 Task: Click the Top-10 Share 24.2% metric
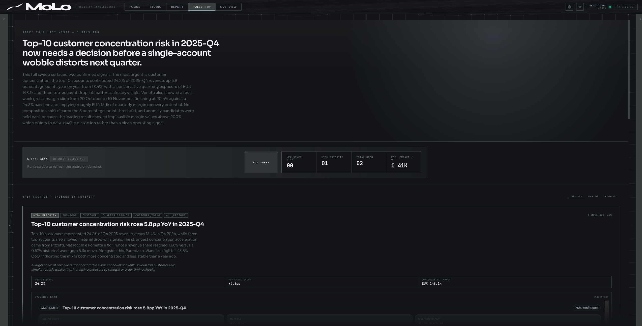point(128,282)
